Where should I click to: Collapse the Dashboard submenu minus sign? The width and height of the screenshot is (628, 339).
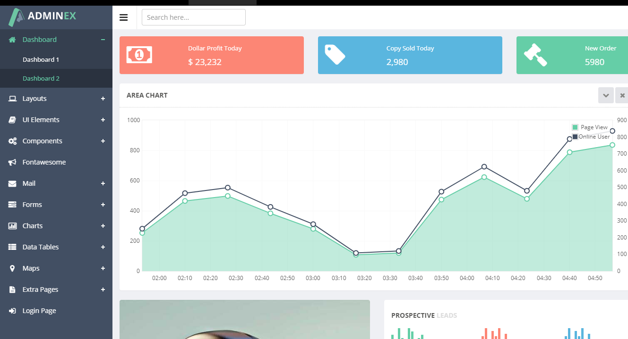coord(103,40)
